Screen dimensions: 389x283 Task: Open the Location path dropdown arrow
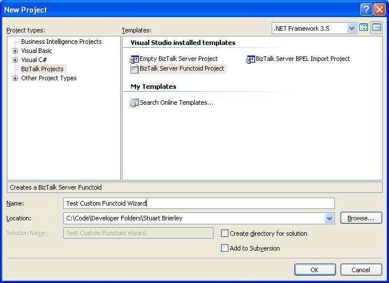[329, 218]
